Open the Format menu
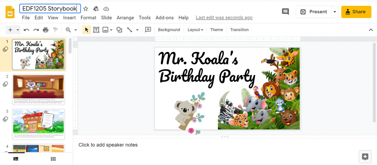 point(88,18)
